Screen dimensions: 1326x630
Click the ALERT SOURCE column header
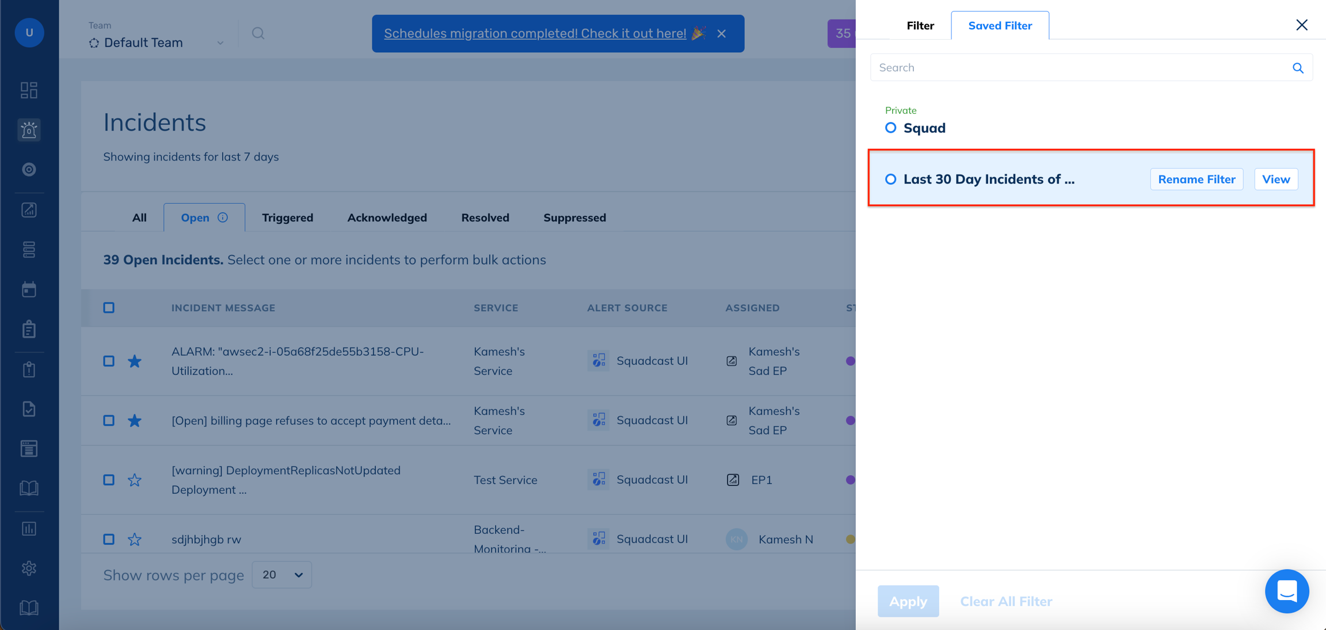[627, 308]
